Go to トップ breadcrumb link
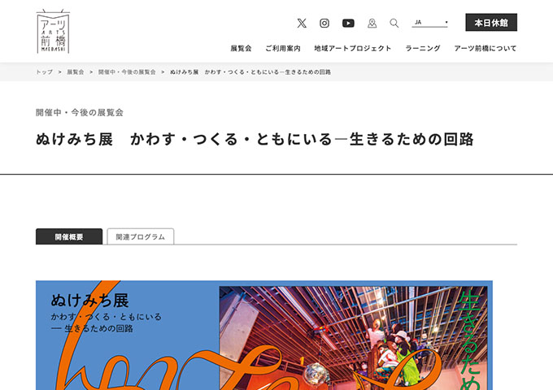The width and height of the screenshot is (553, 390). [45, 71]
